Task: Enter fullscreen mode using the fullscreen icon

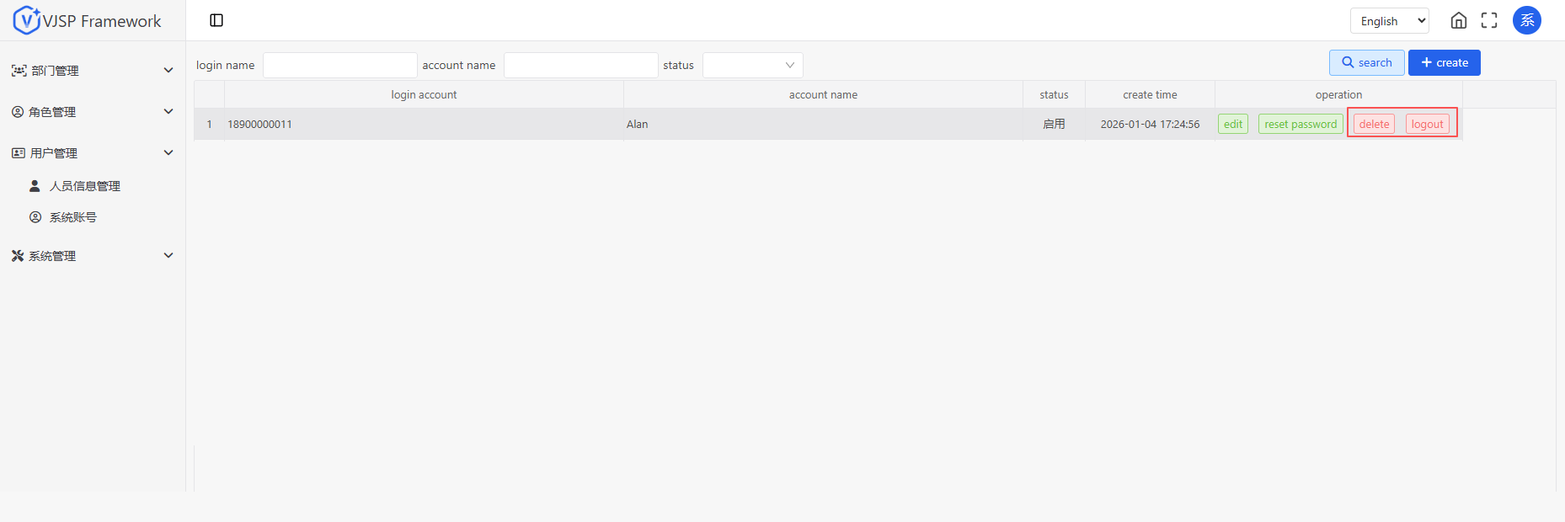Action: (x=1489, y=20)
